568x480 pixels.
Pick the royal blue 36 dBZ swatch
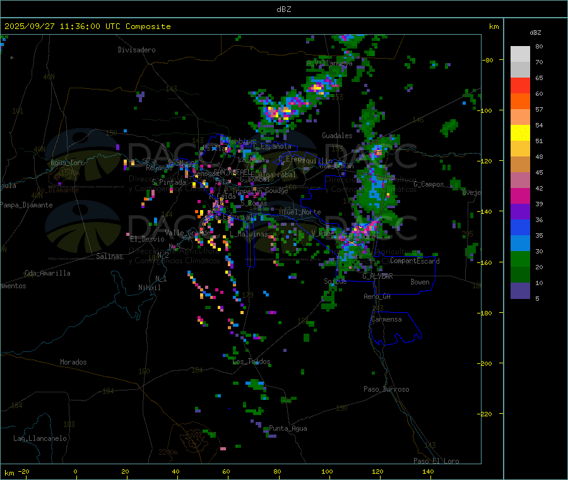tap(520, 227)
